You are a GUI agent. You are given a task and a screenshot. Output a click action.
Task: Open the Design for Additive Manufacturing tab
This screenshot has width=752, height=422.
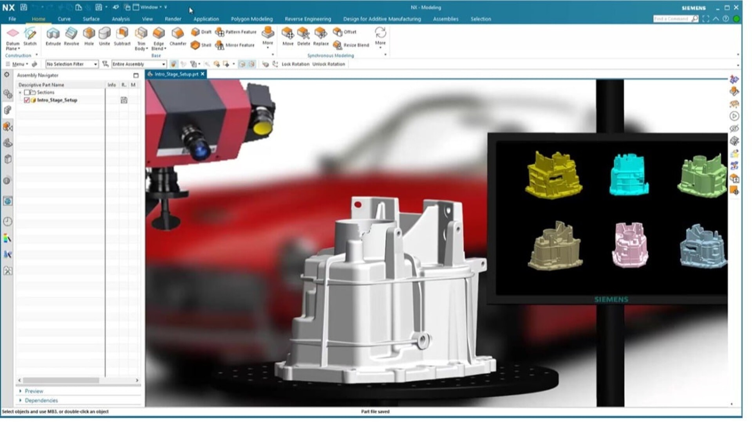(x=382, y=19)
